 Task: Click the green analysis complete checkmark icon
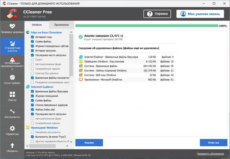pos(80,37)
